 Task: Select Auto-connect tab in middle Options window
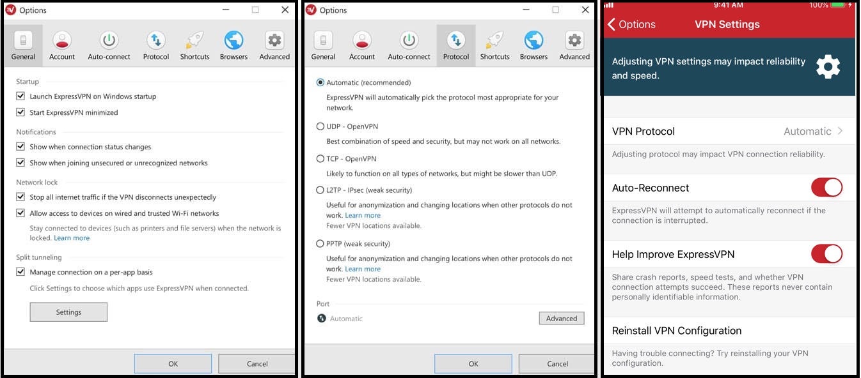(x=409, y=45)
